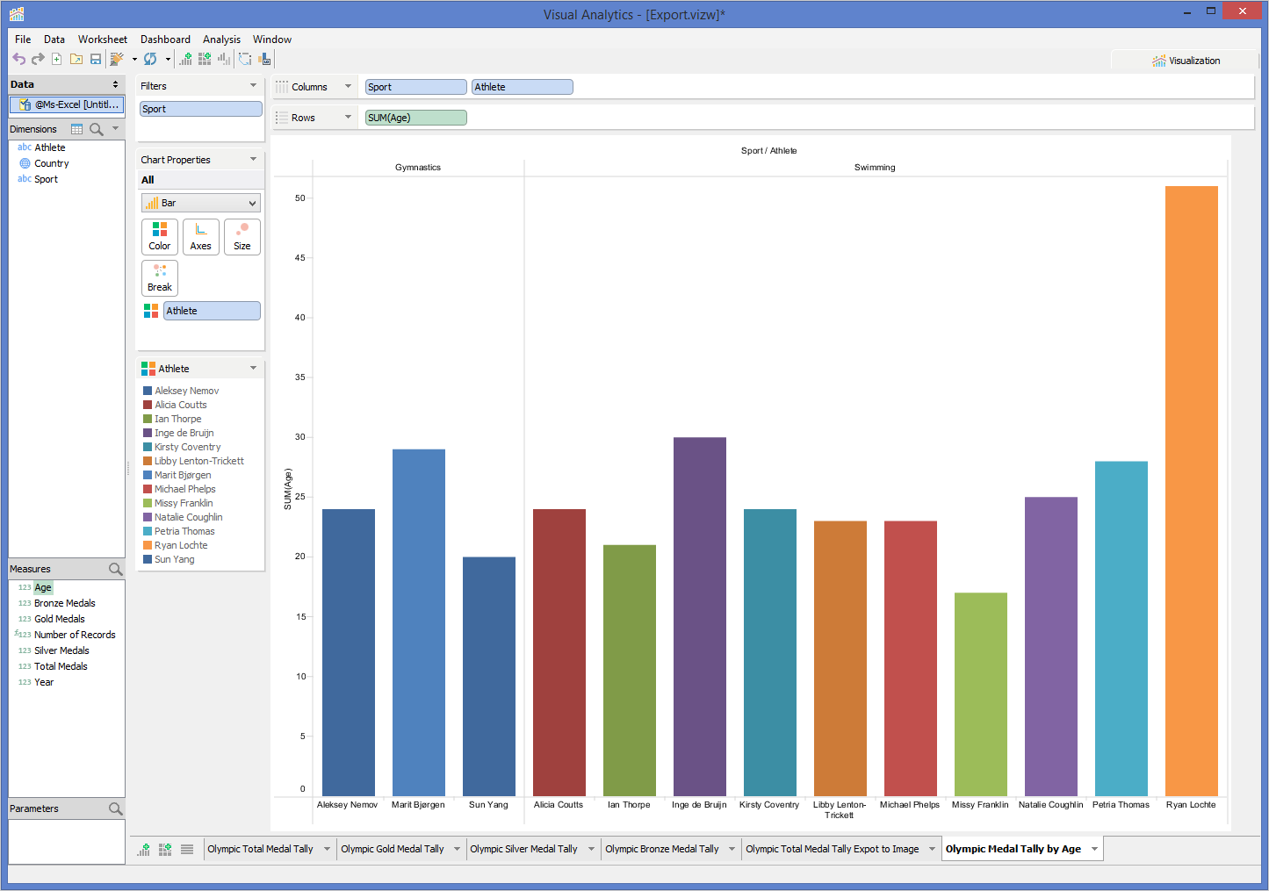Screen dimensions: 1269x891
Task: Open the Rows shelf dropdown arrow
Action: coord(348,117)
